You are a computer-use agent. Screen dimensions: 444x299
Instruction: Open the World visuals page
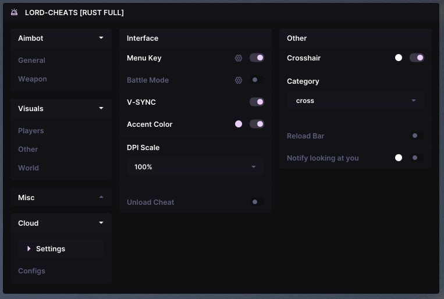click(x=29, y=168)
